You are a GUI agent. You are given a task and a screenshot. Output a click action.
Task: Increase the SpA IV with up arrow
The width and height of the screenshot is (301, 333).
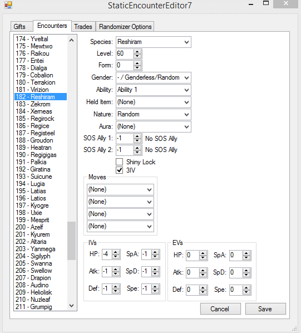pyautogui.click(x=155, y=252)
